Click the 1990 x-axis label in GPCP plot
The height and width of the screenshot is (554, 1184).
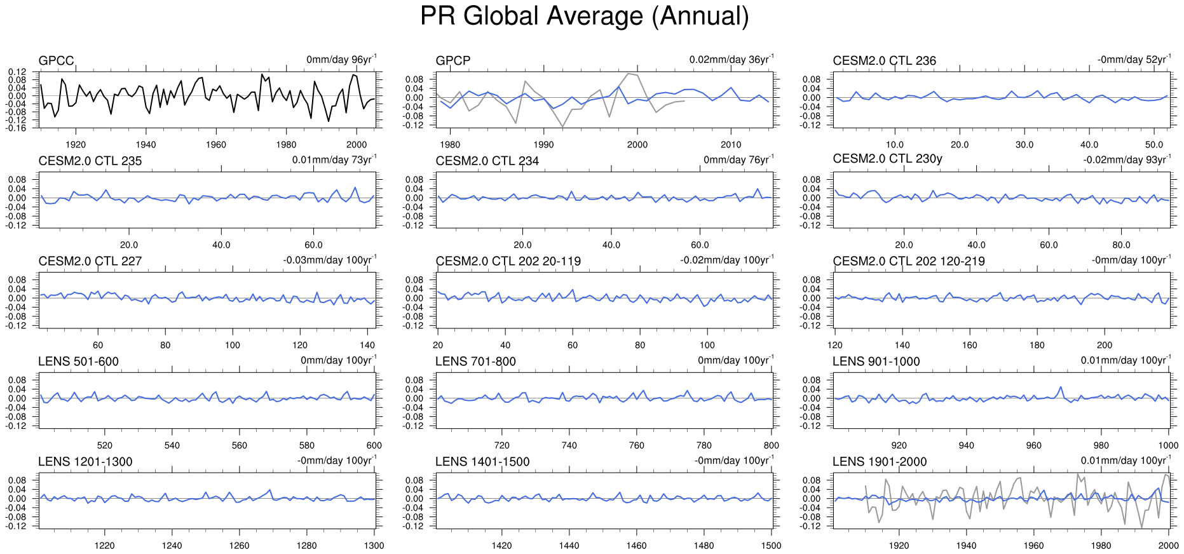tap(543, 145)
